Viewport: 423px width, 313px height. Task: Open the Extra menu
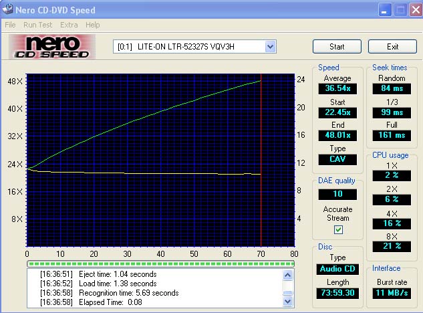click(x=69, y=25)
